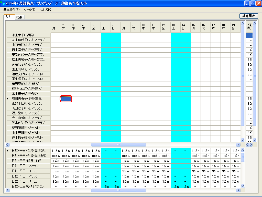
Task: Click the scroll up arrow of the constraints grid
Action: coord(243,150)
